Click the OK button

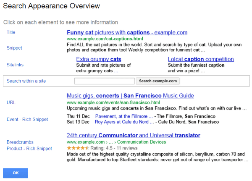(16, 173)
